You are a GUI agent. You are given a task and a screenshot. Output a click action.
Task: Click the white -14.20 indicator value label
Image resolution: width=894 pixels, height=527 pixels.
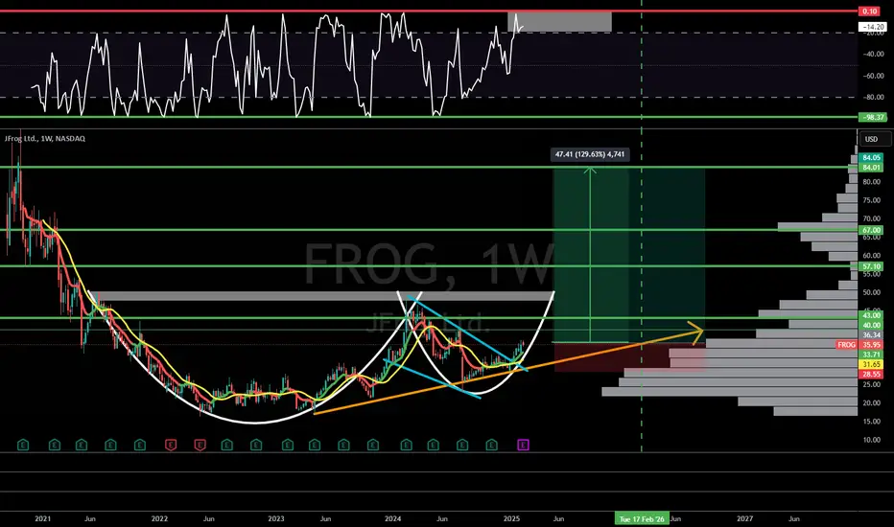[x=871, y=27]
